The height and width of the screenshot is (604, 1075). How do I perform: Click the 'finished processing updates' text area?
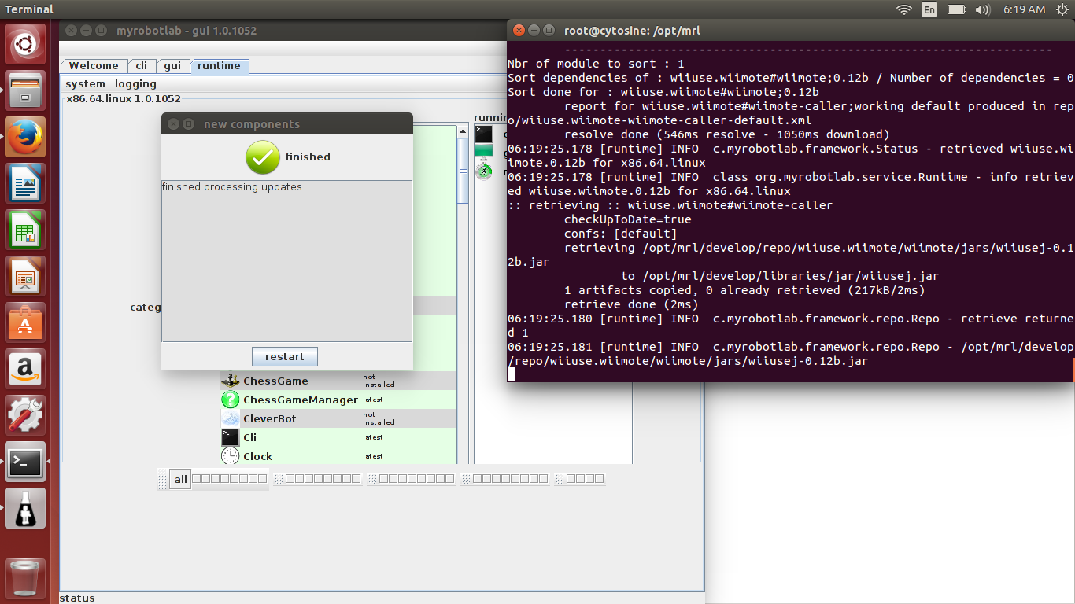[x=286, y=261]
